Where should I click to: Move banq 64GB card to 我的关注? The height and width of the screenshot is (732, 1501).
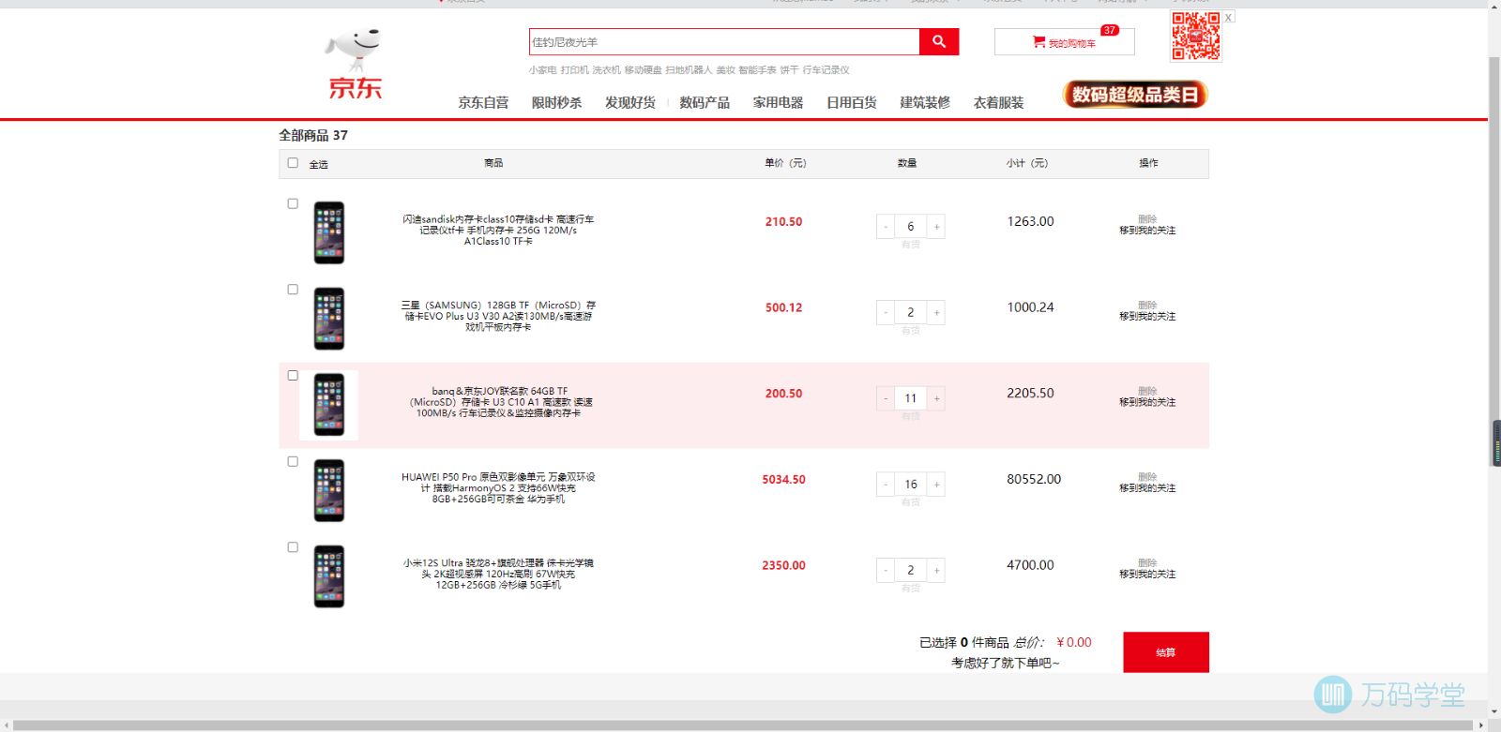[1147, 402]
